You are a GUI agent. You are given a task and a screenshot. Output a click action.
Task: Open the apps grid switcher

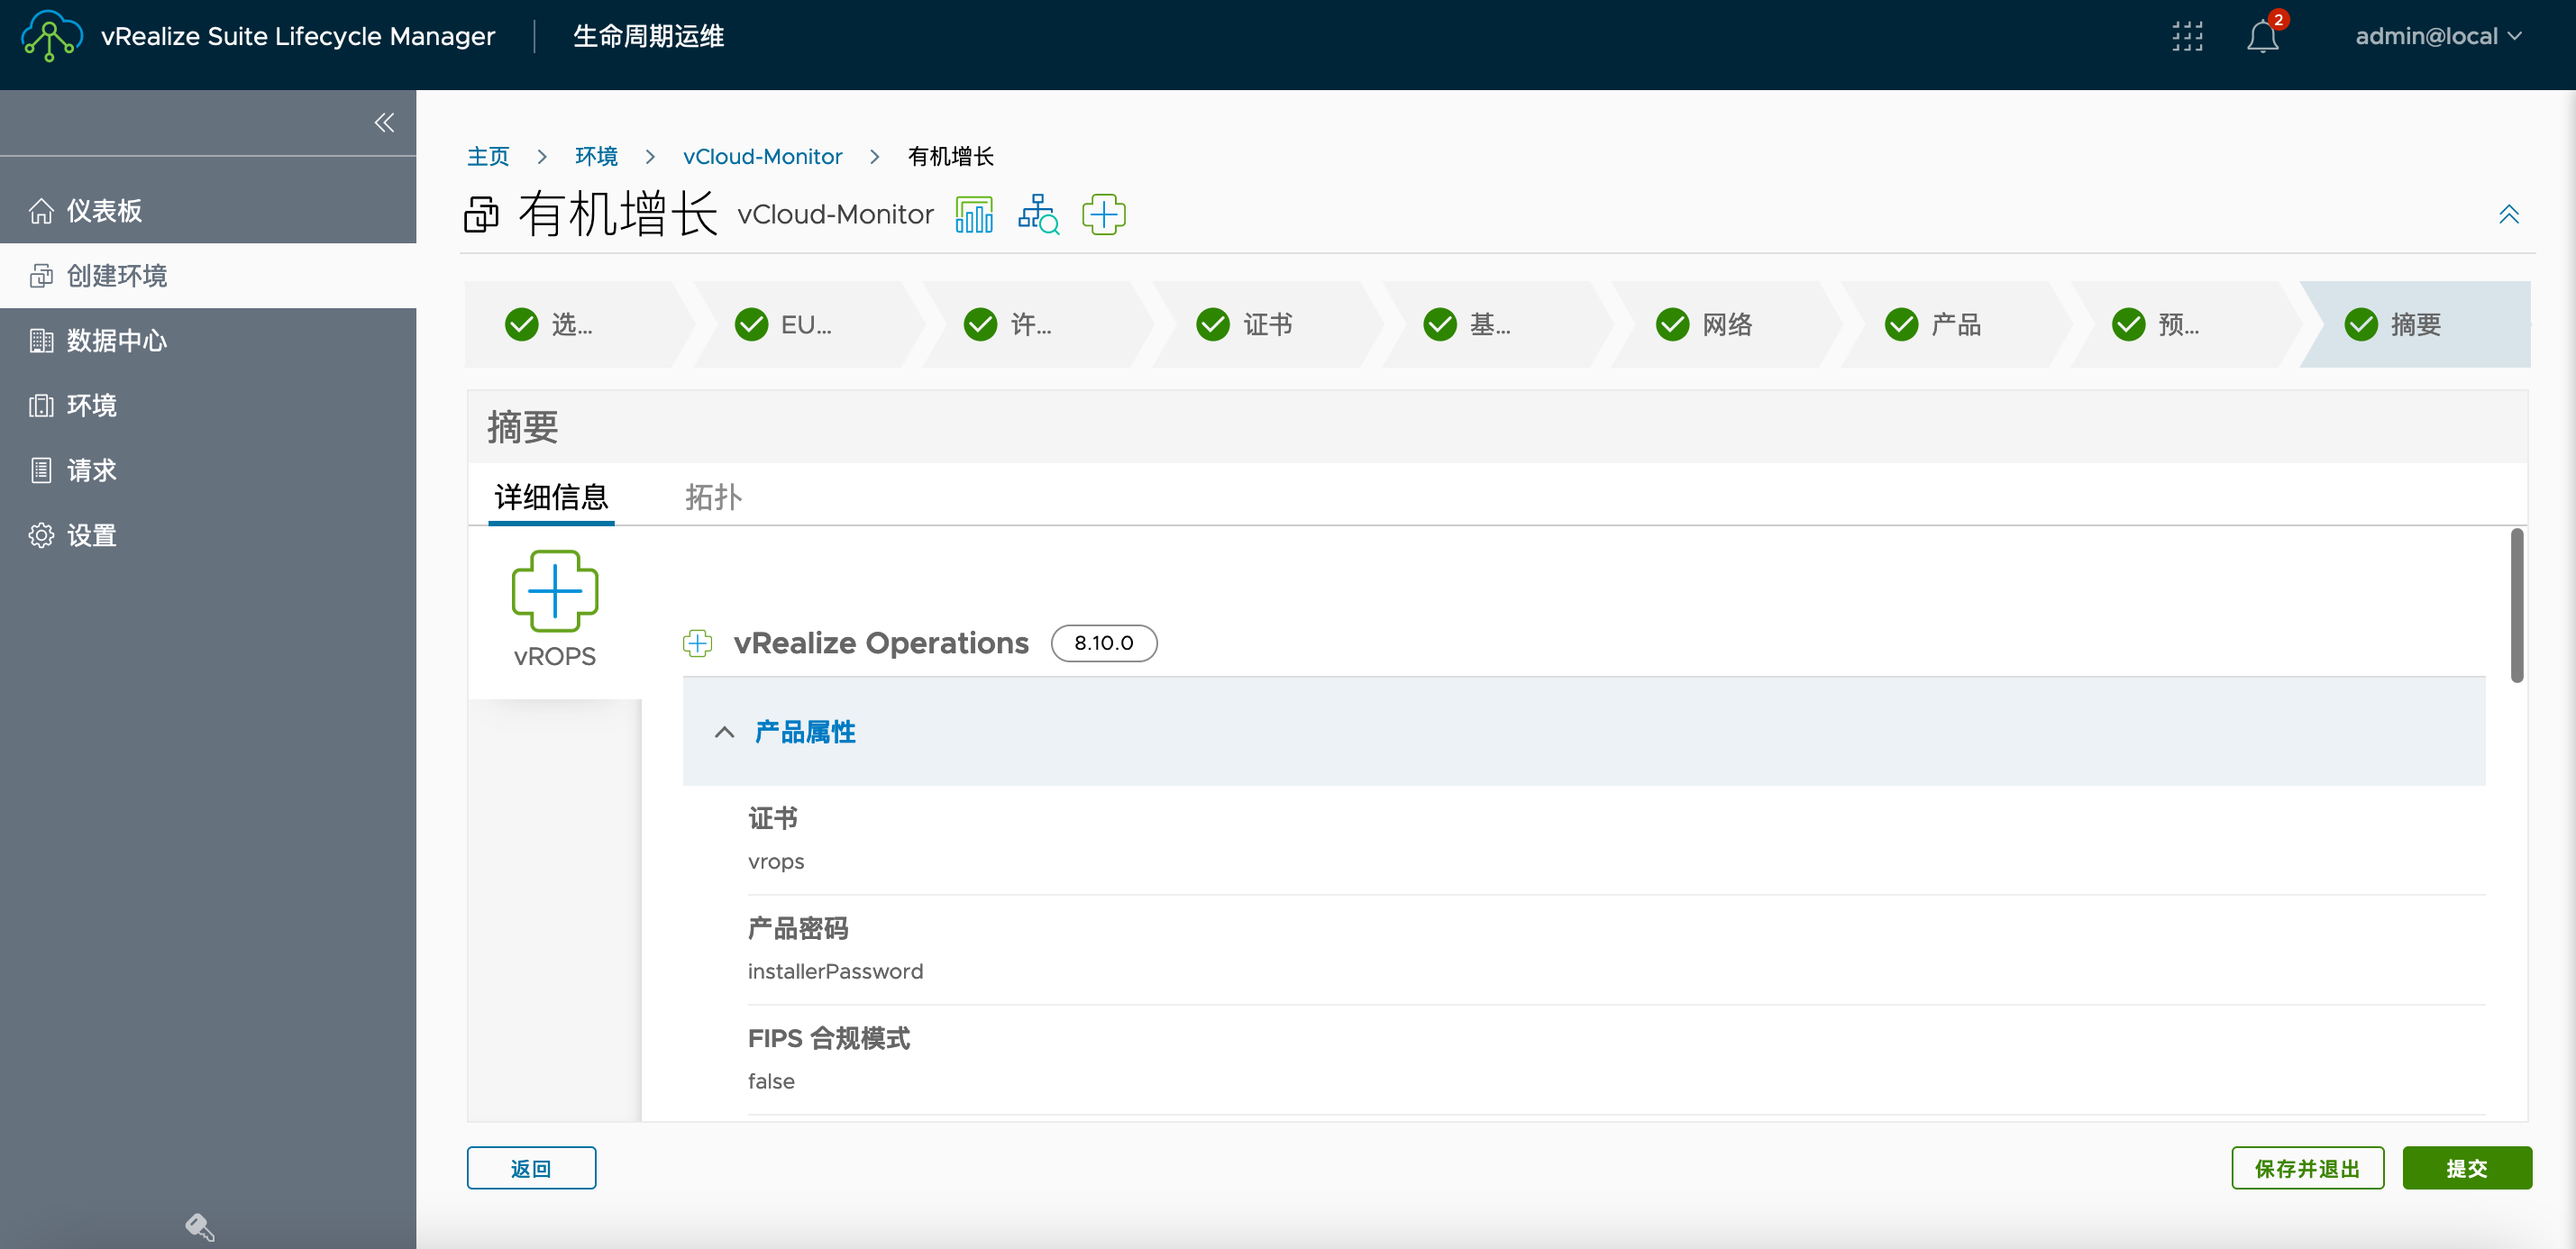pyautogui.click(x=2187, y=36)
